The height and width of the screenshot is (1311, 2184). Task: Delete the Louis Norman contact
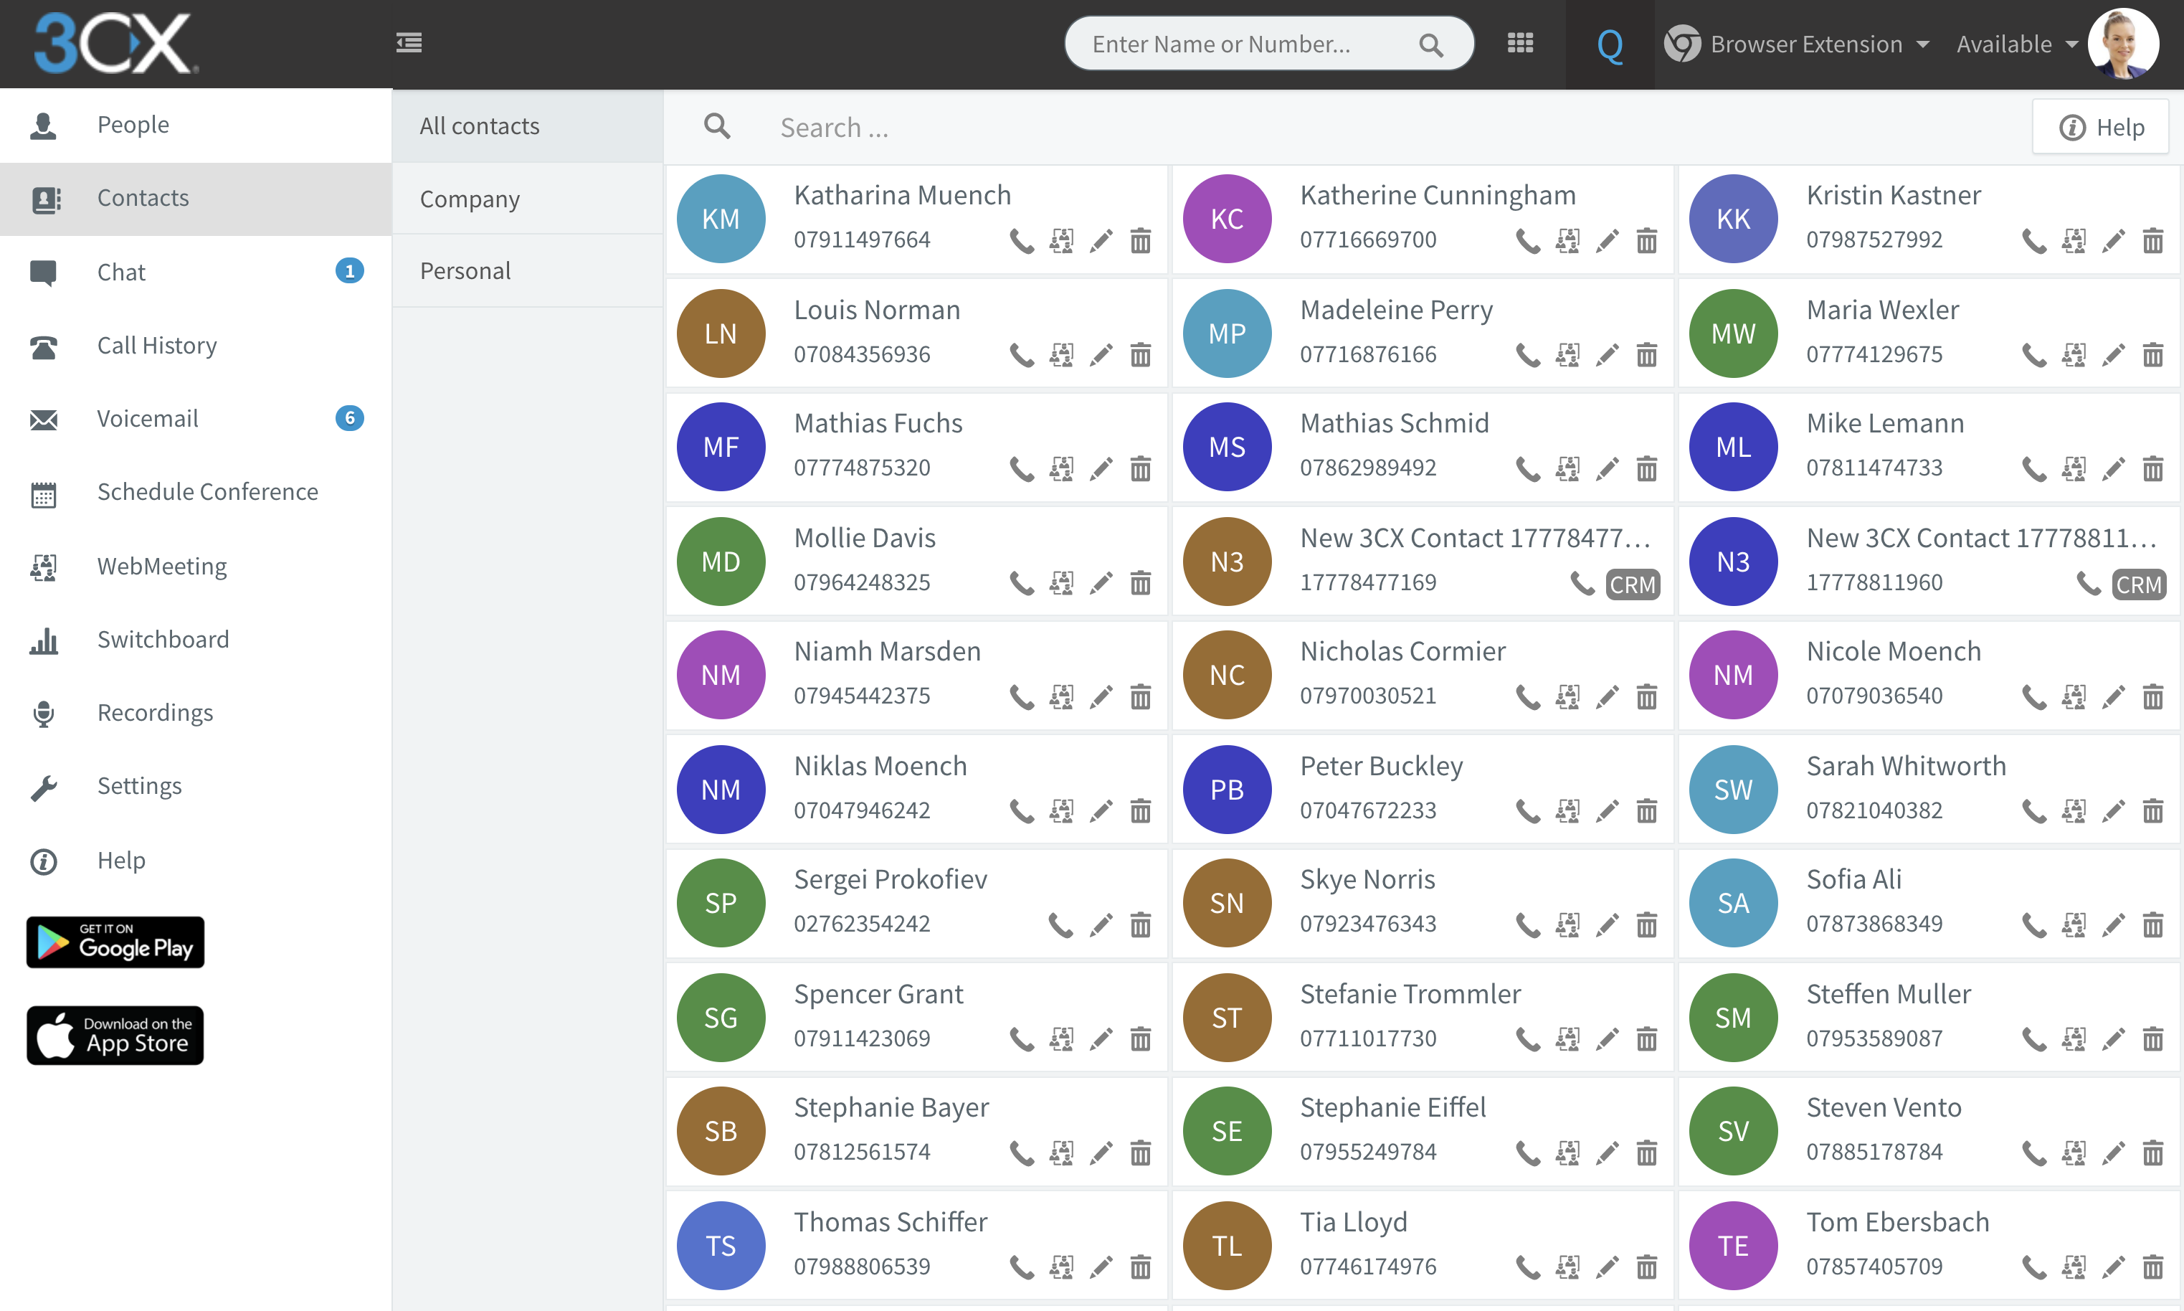[1140, 355]
